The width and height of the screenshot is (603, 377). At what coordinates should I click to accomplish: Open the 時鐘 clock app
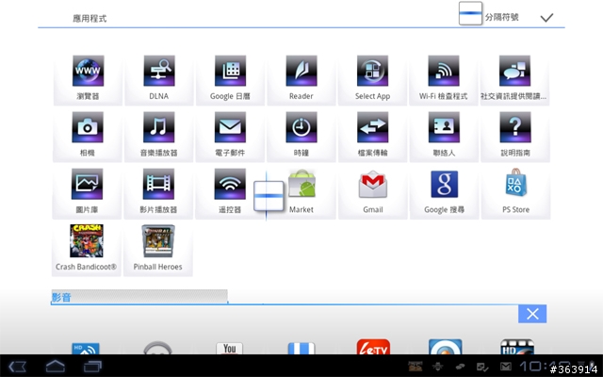tap(301, 136)
